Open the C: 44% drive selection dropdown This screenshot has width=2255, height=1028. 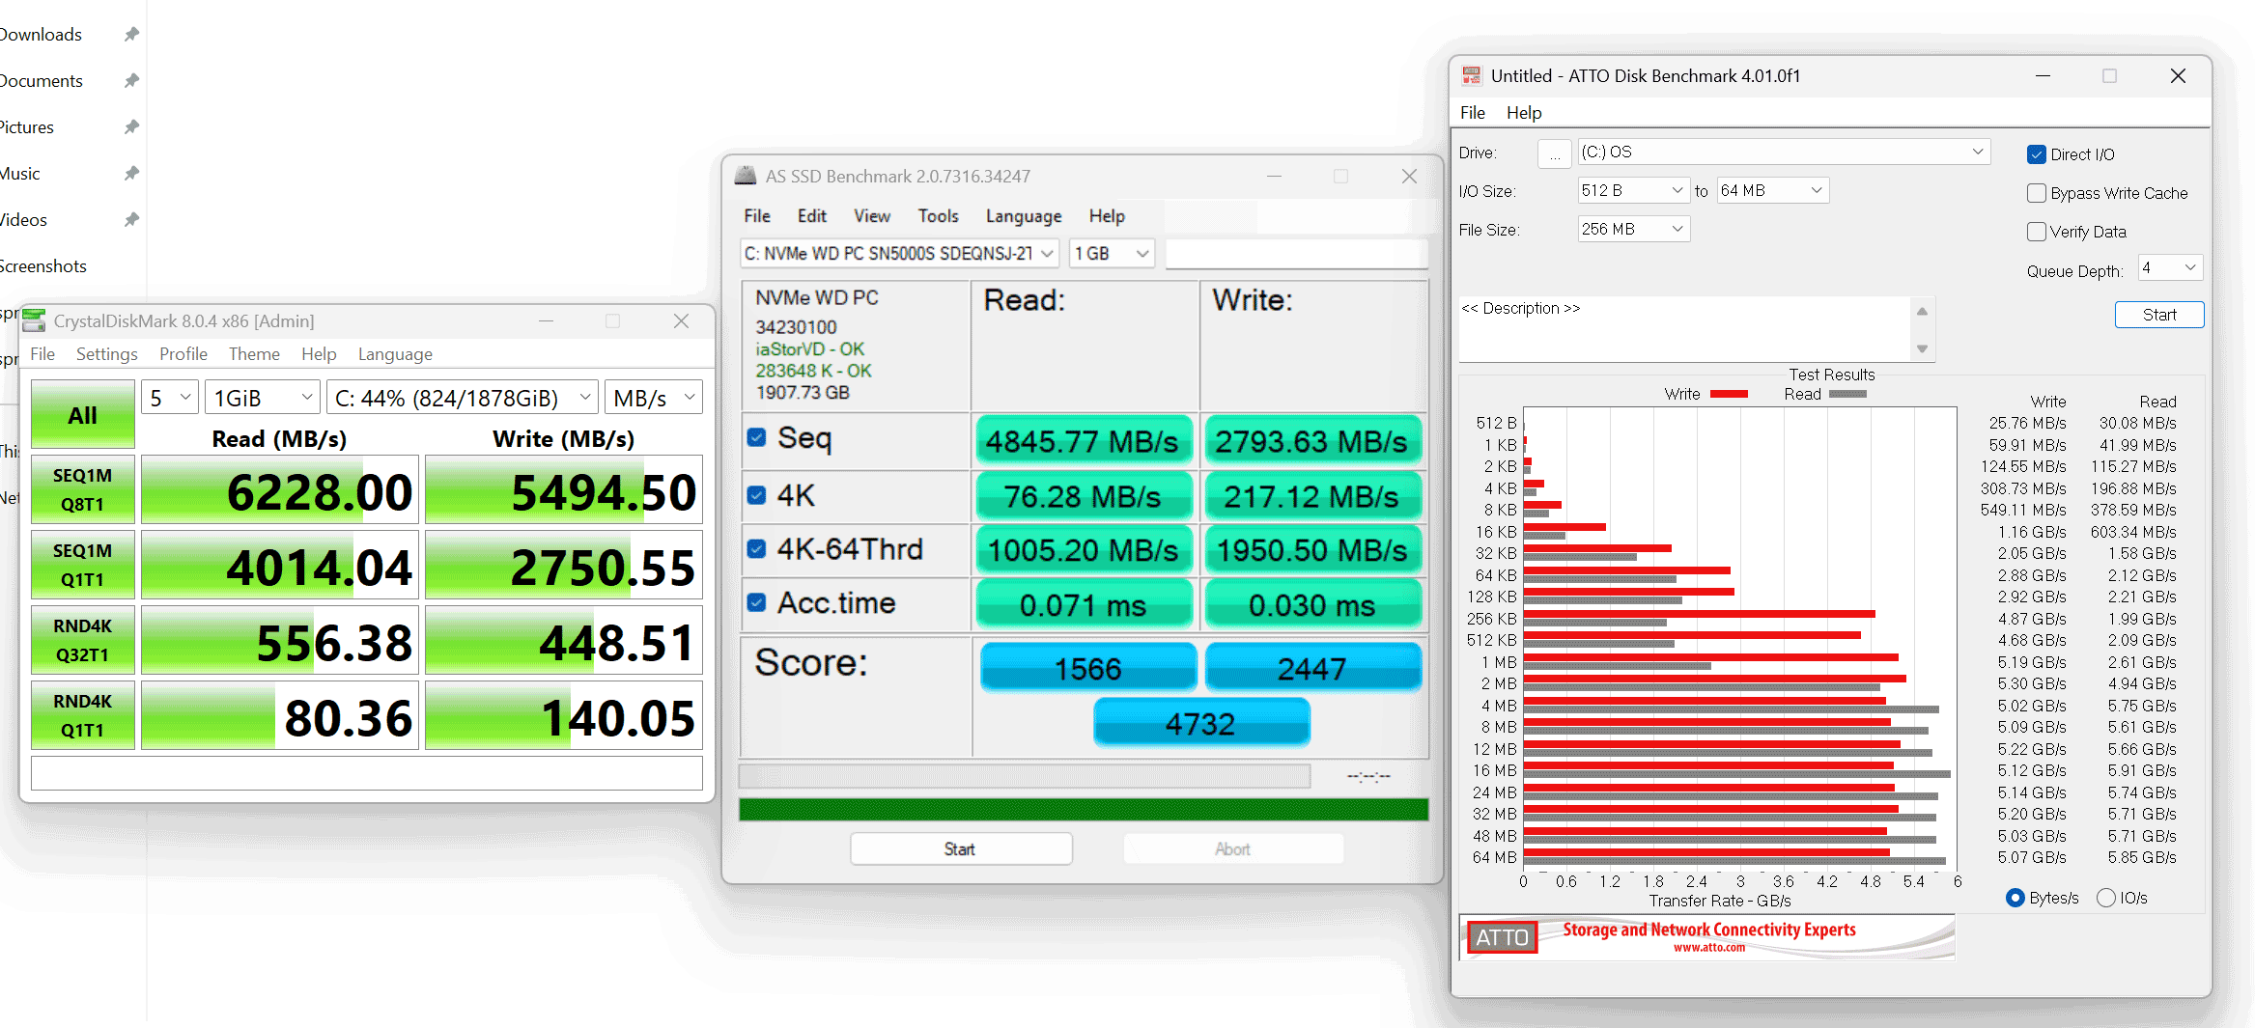463,398
